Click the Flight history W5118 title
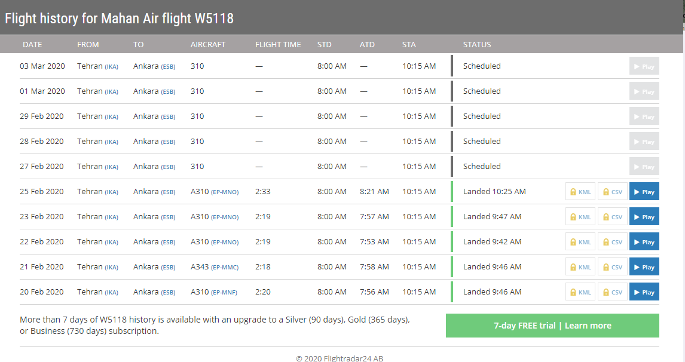The height and width of the screenshot is (362, 685). [x=120, y=19]
